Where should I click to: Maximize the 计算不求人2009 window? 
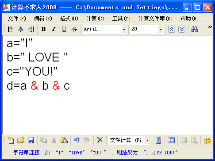(197, 7)
